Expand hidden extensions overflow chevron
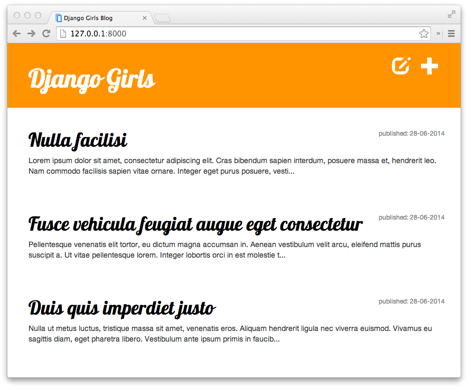This screenshot has width=468, height=388. point(438,34)
